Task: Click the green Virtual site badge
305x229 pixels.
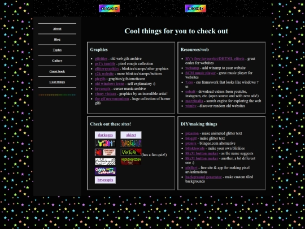Action: point(131,152)
